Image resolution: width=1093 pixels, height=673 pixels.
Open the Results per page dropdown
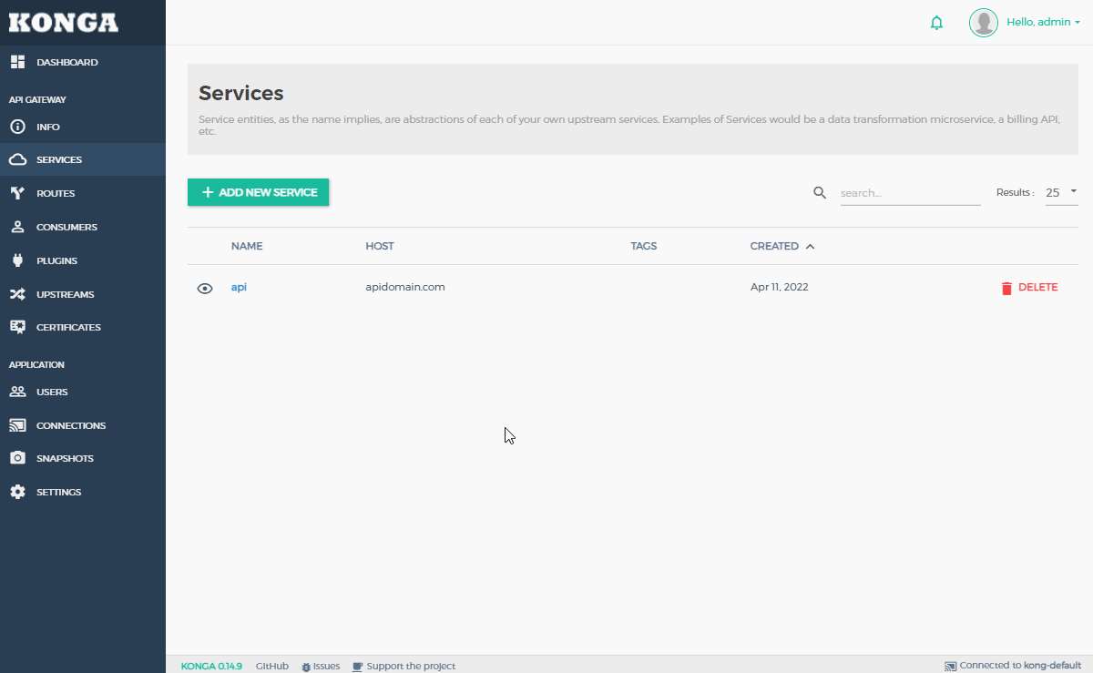pyautogui.click(x=1061, y=192)
